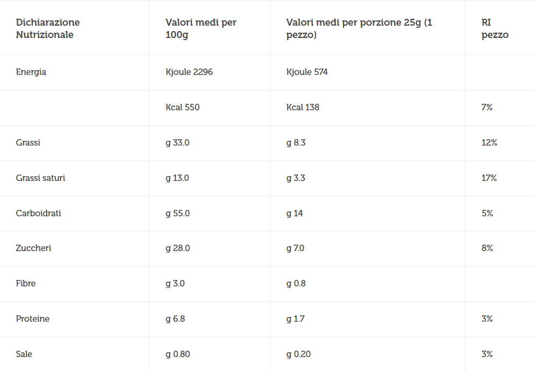
Task: Select the Zuccheri row label
Action: (33, 248)
